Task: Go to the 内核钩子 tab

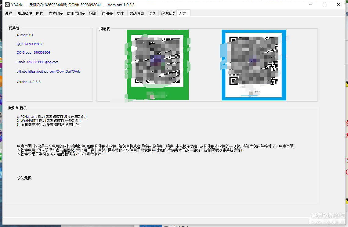Action: (56, 13)
